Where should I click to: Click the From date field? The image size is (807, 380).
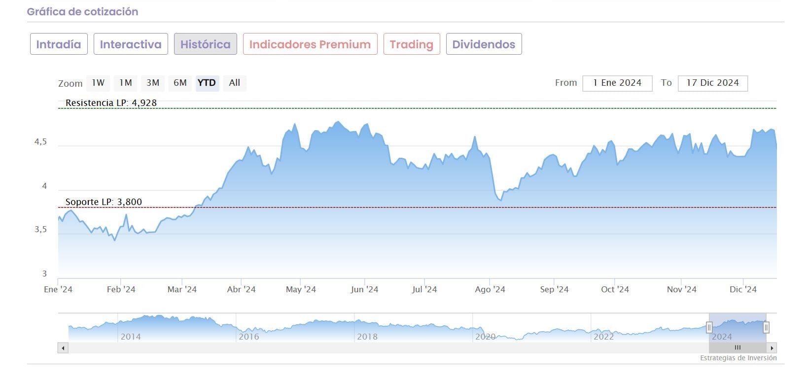617,83
